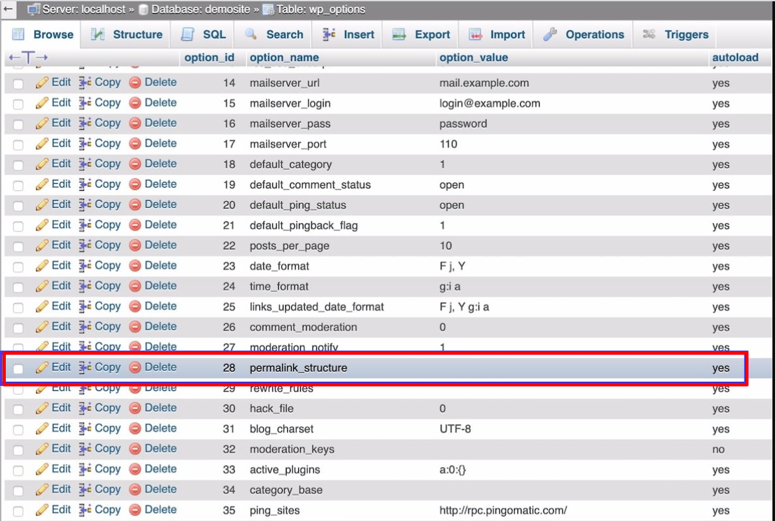This screenshot has width=775, height=521.
Task: Click the Import icon in the tab bar
Action: click(476, 34)
